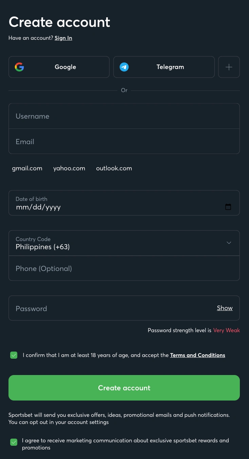This screenshot has height=459, width=249.
Task: Click the Telegram paper-plane icon
Action: coord(124,67)
